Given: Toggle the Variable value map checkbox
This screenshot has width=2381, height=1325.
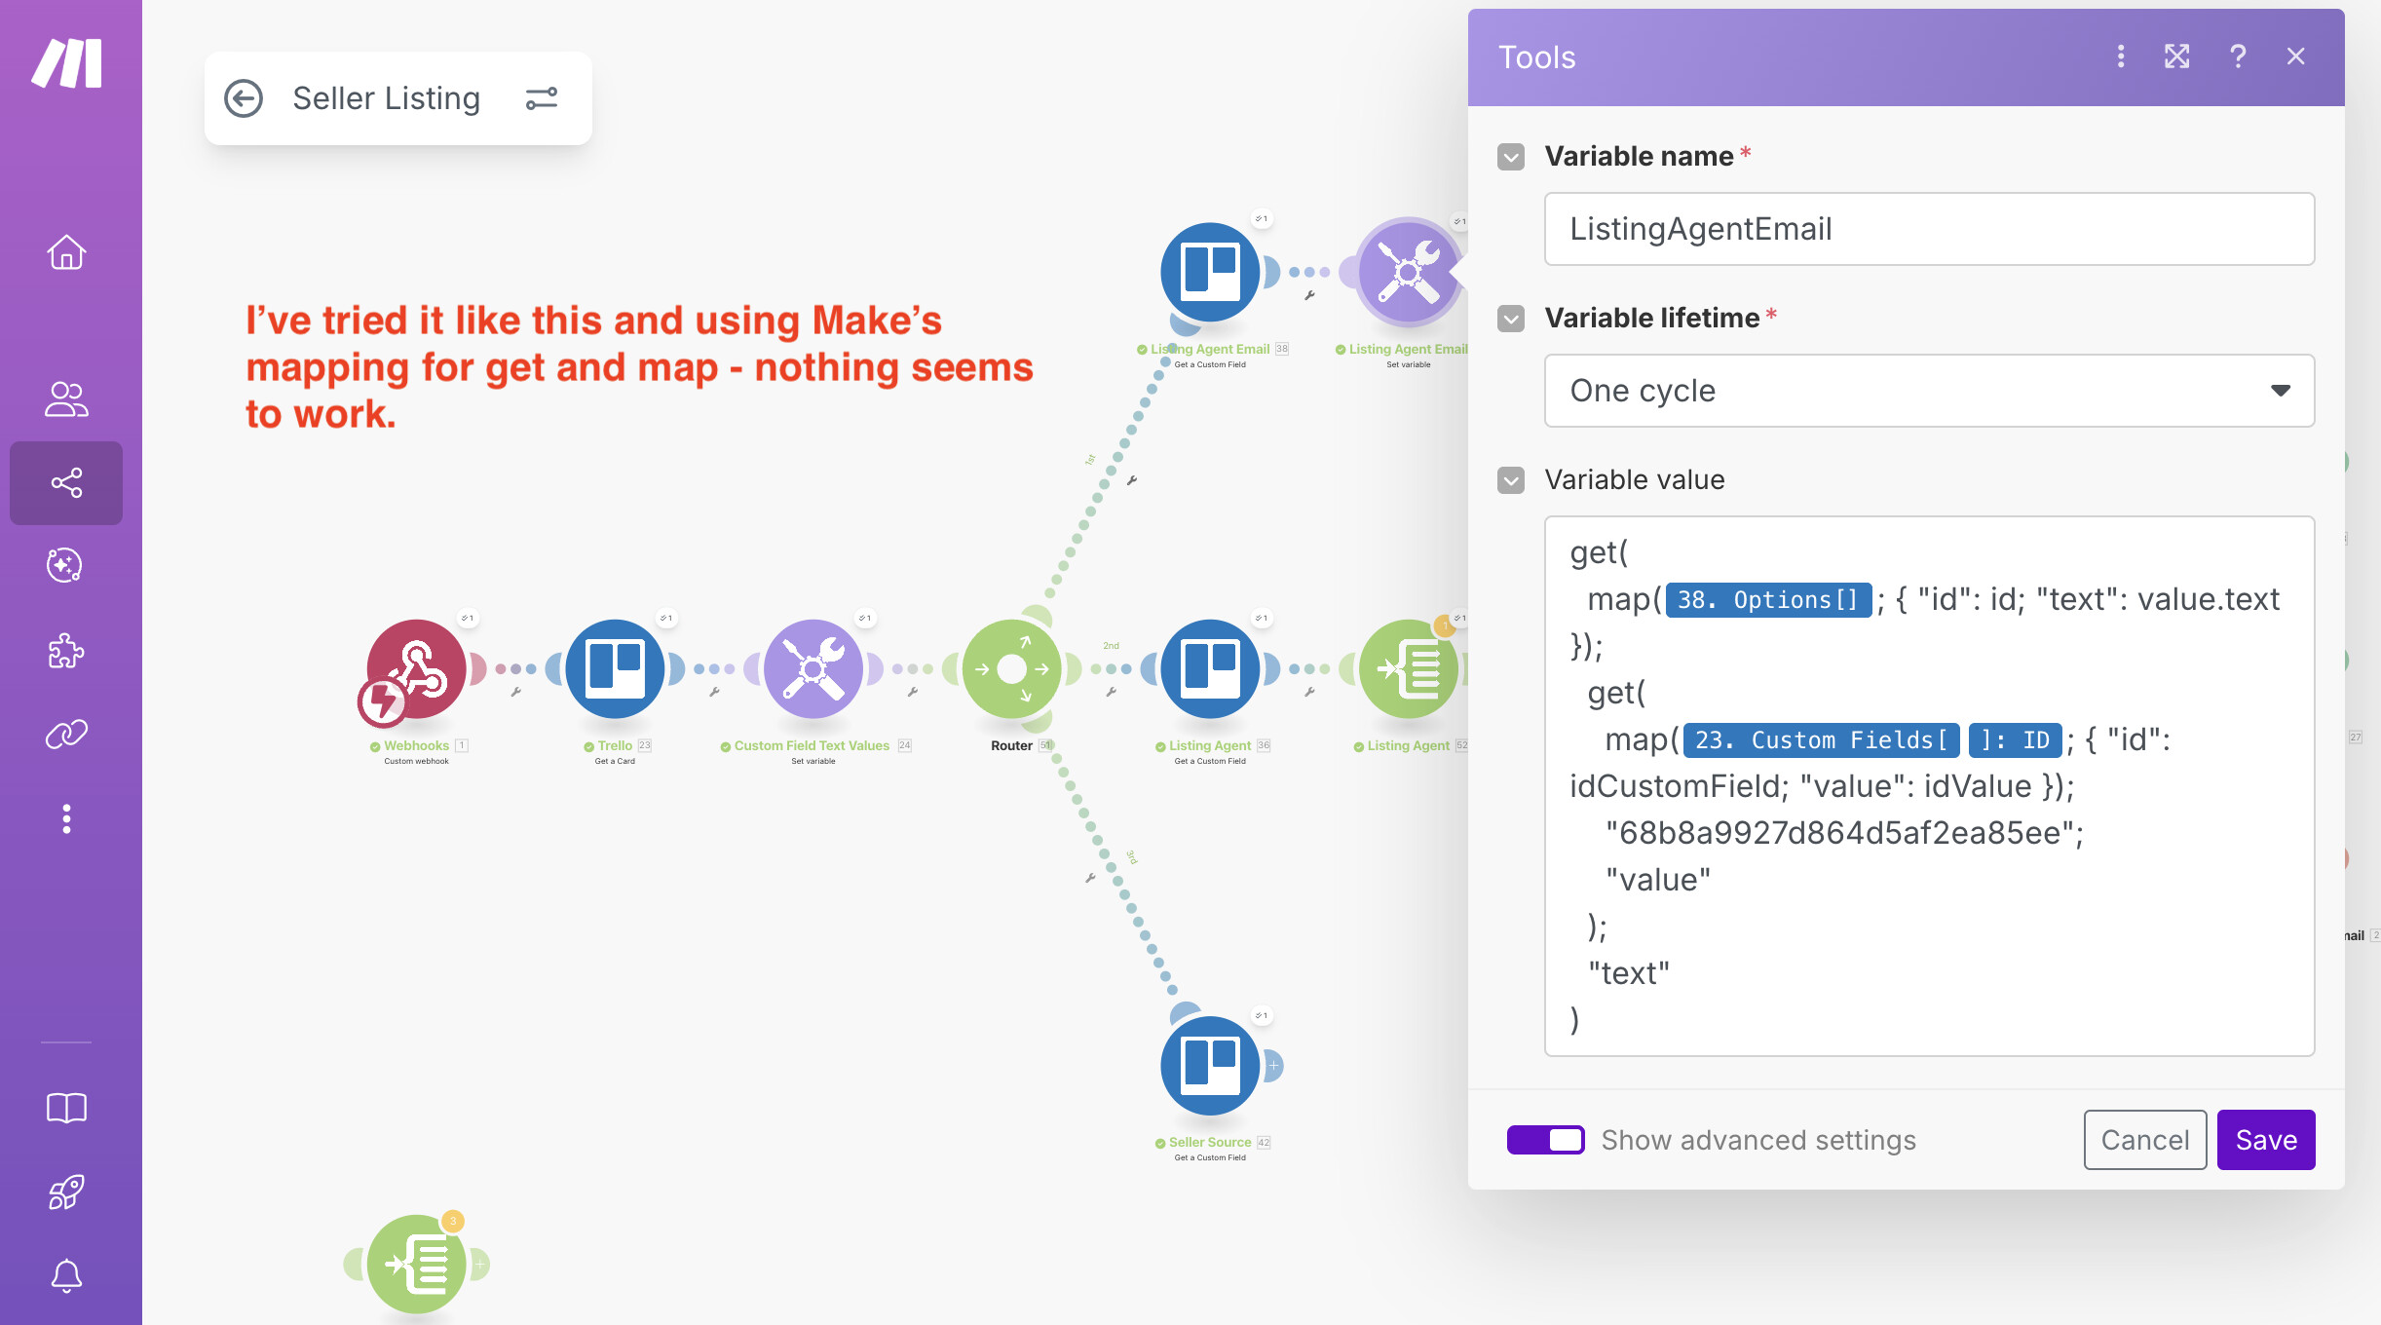Looking at the screenshot, I should (1511, 480).
